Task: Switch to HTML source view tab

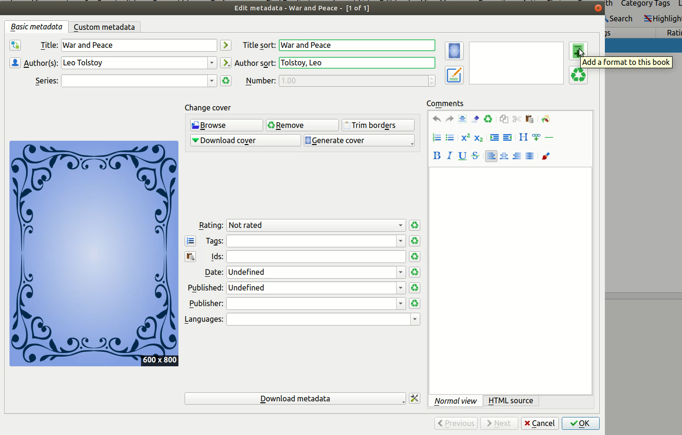Action: (510, 401)
